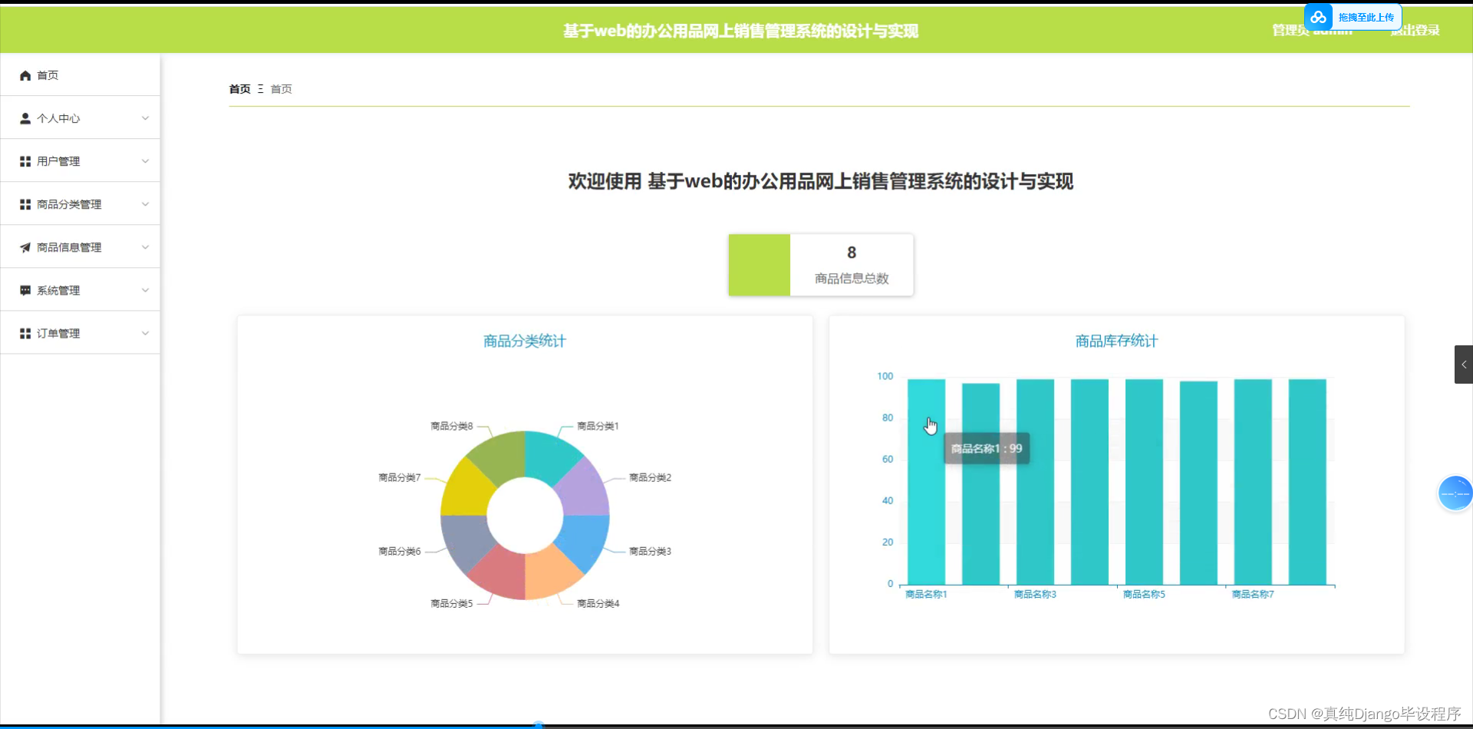Click the chat bubble icon for 系统管理
Image resolution: width=1473 pixels, height=729 pixels.
coord(24,289)
